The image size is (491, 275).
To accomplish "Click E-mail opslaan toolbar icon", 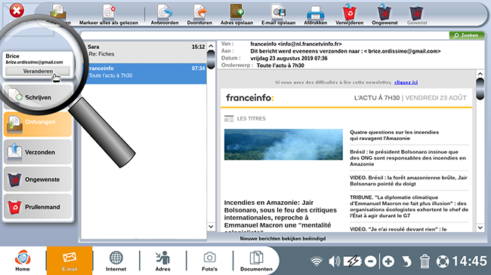I will click(279, 14).
